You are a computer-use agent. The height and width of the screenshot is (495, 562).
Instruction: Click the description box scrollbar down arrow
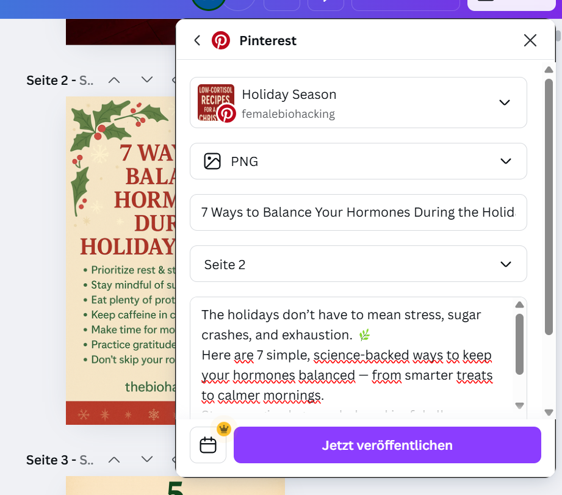[x=519, y=406]
